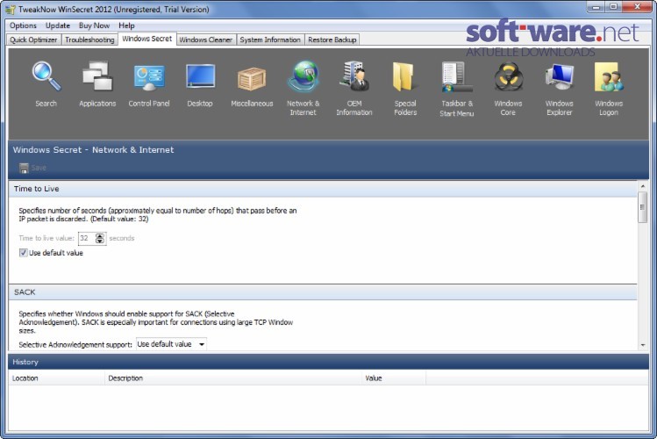Switch to the System Information tab
Screen dimensions: 657x439
270,40
